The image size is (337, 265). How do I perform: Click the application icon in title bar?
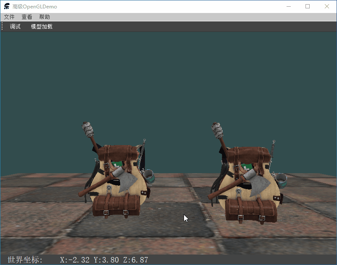click(7, 6)
